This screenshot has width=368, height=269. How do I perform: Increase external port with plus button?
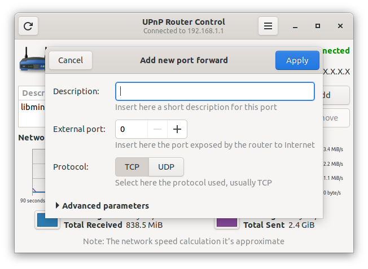coord(177,129)
